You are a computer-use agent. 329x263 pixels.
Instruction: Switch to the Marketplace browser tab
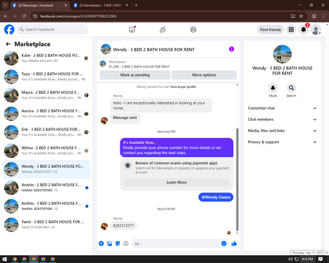point(101,5)
